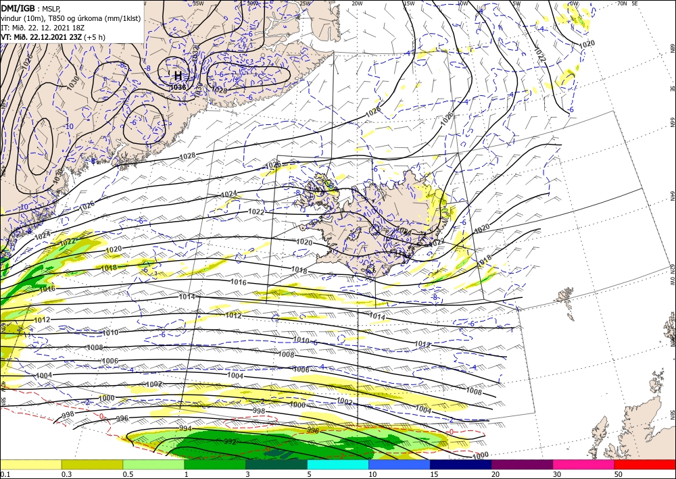Click the 'vindur (10m), T850 og úrkoma' description line
676x479 pixels.
[71, 18]
